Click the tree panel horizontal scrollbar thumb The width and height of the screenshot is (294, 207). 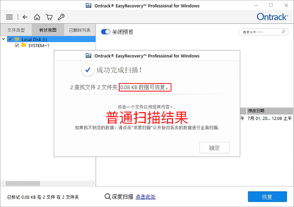pyautogui.click(x=23, y=183)
